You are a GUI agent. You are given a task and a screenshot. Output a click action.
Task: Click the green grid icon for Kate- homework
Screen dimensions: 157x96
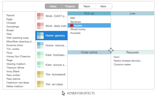[x=40, y=55]
